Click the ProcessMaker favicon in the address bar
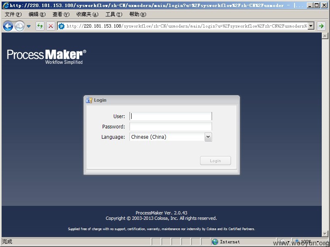 point(61,26)
